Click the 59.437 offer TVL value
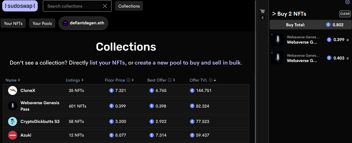Viewport: 352px width, 143px height. click(x=203, y=135)
